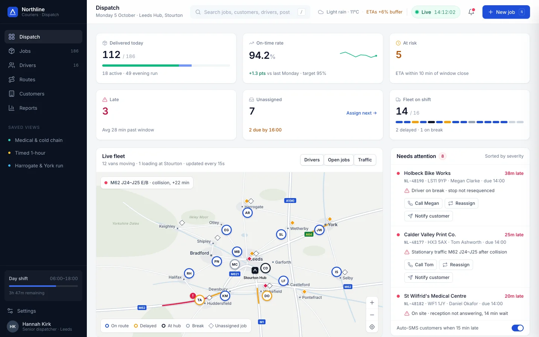Select break driver marker MC
This screenshot has width=539, height=337.
235,264
